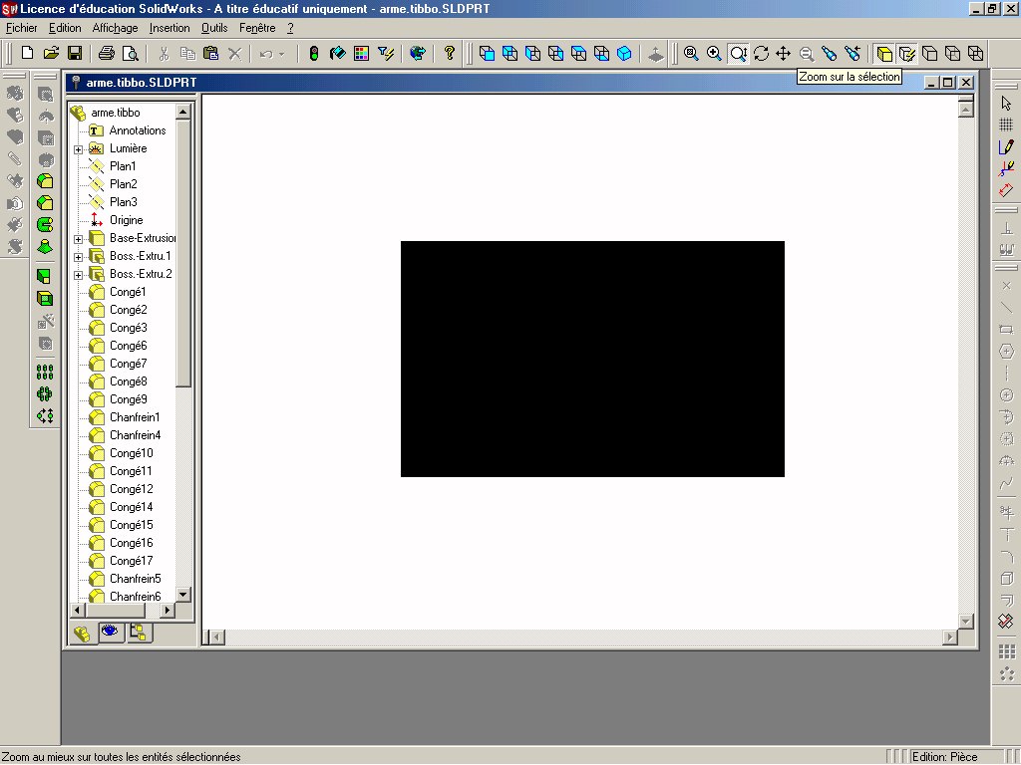1021x765 pixels.
Task: Enable the solid yellow cube shaded display
Action: point(884,53)
